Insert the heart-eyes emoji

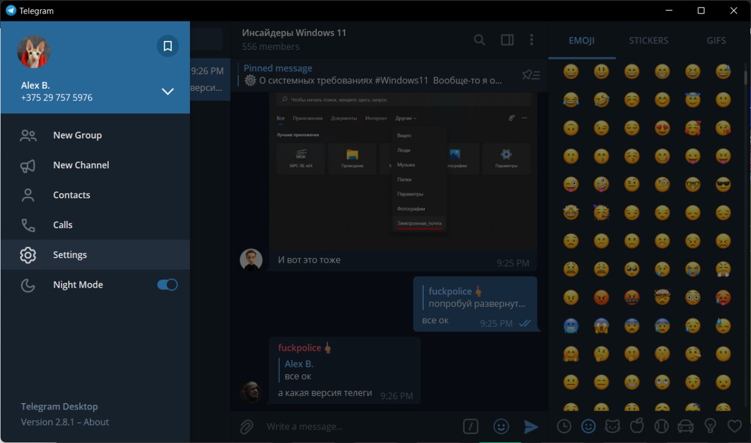click(662, 128)
